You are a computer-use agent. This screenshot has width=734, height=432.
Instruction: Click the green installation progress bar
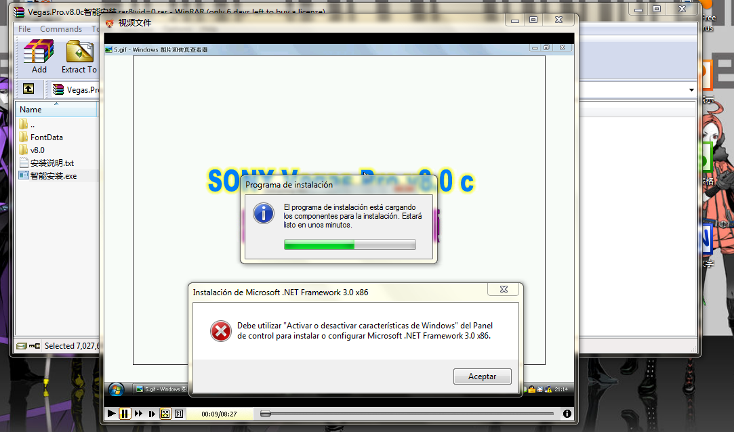coord(350,244)
